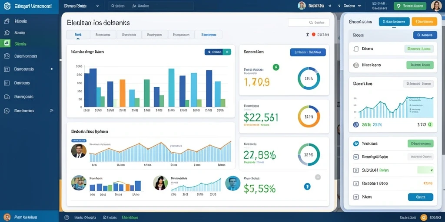This screenshot has width=445, height=222.
Task: Click the second icon inside the top search bar
Action: 134,6
